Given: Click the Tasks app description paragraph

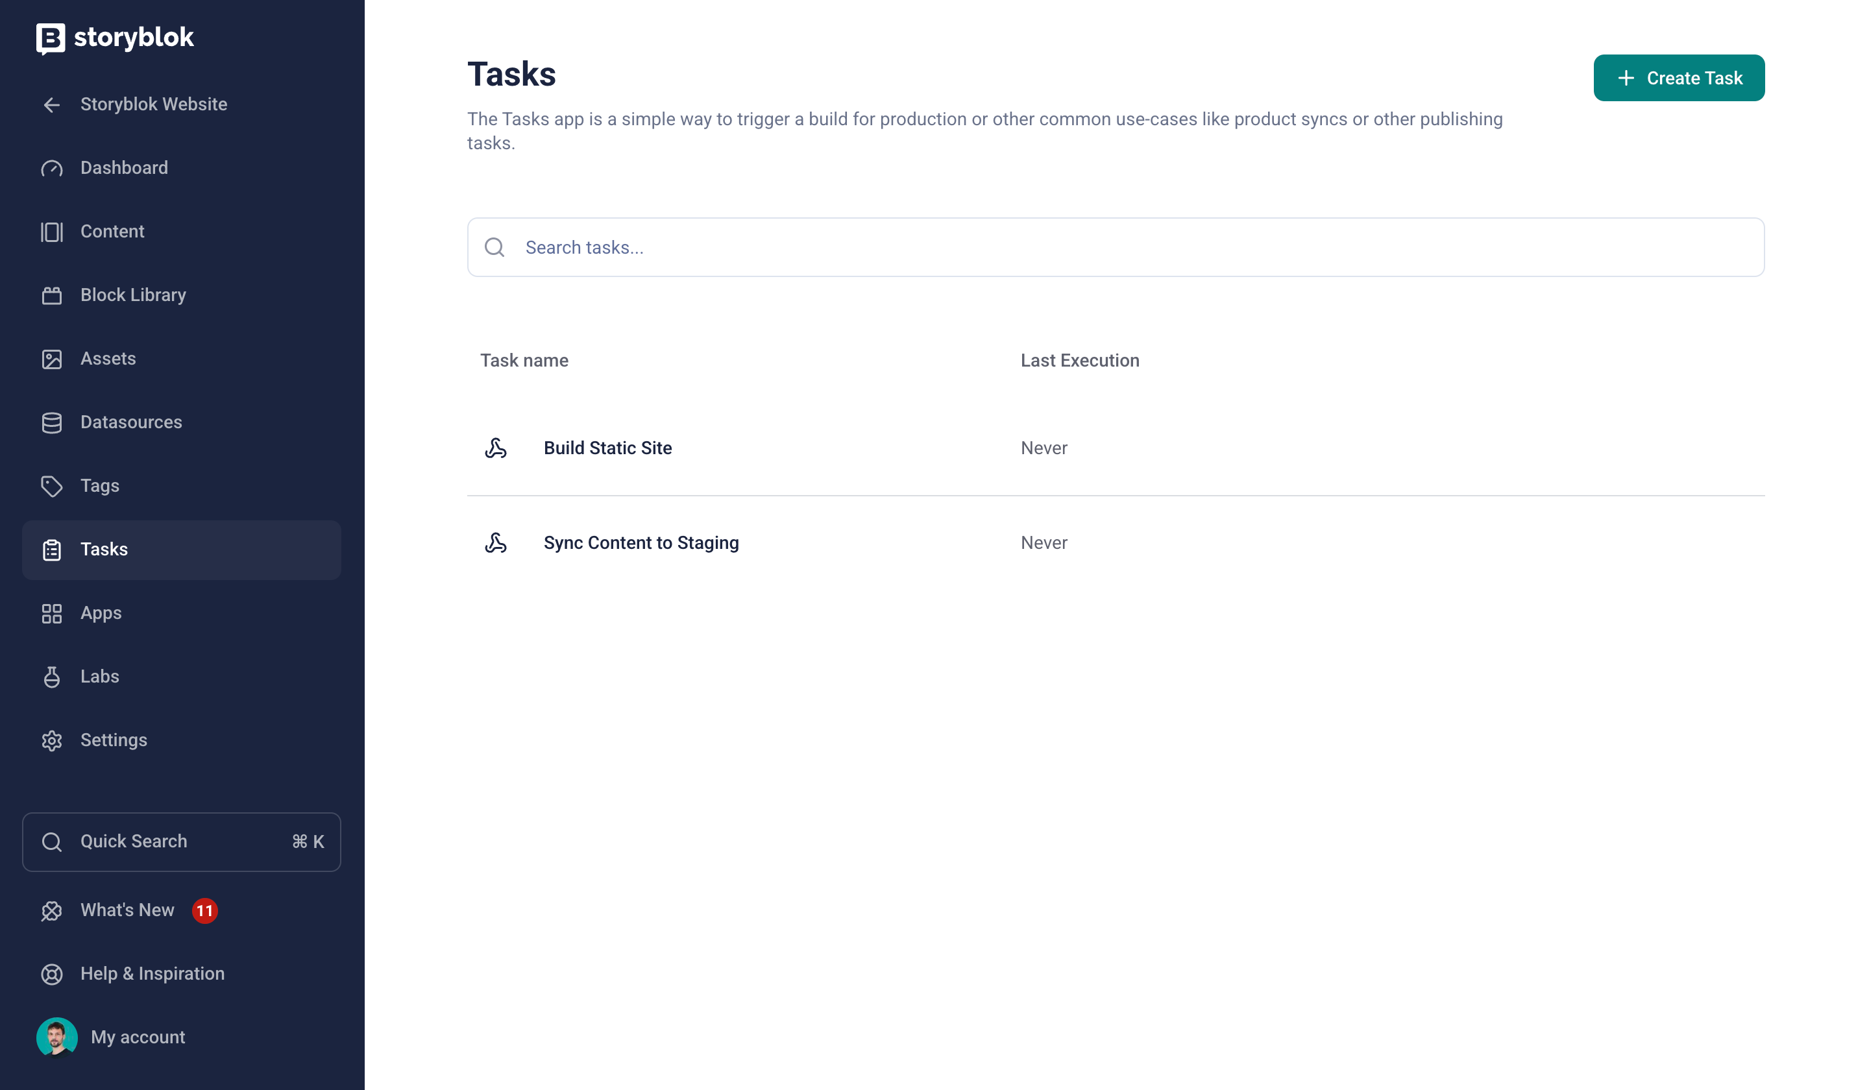Looking at the screenshot, I should [985, 131].
